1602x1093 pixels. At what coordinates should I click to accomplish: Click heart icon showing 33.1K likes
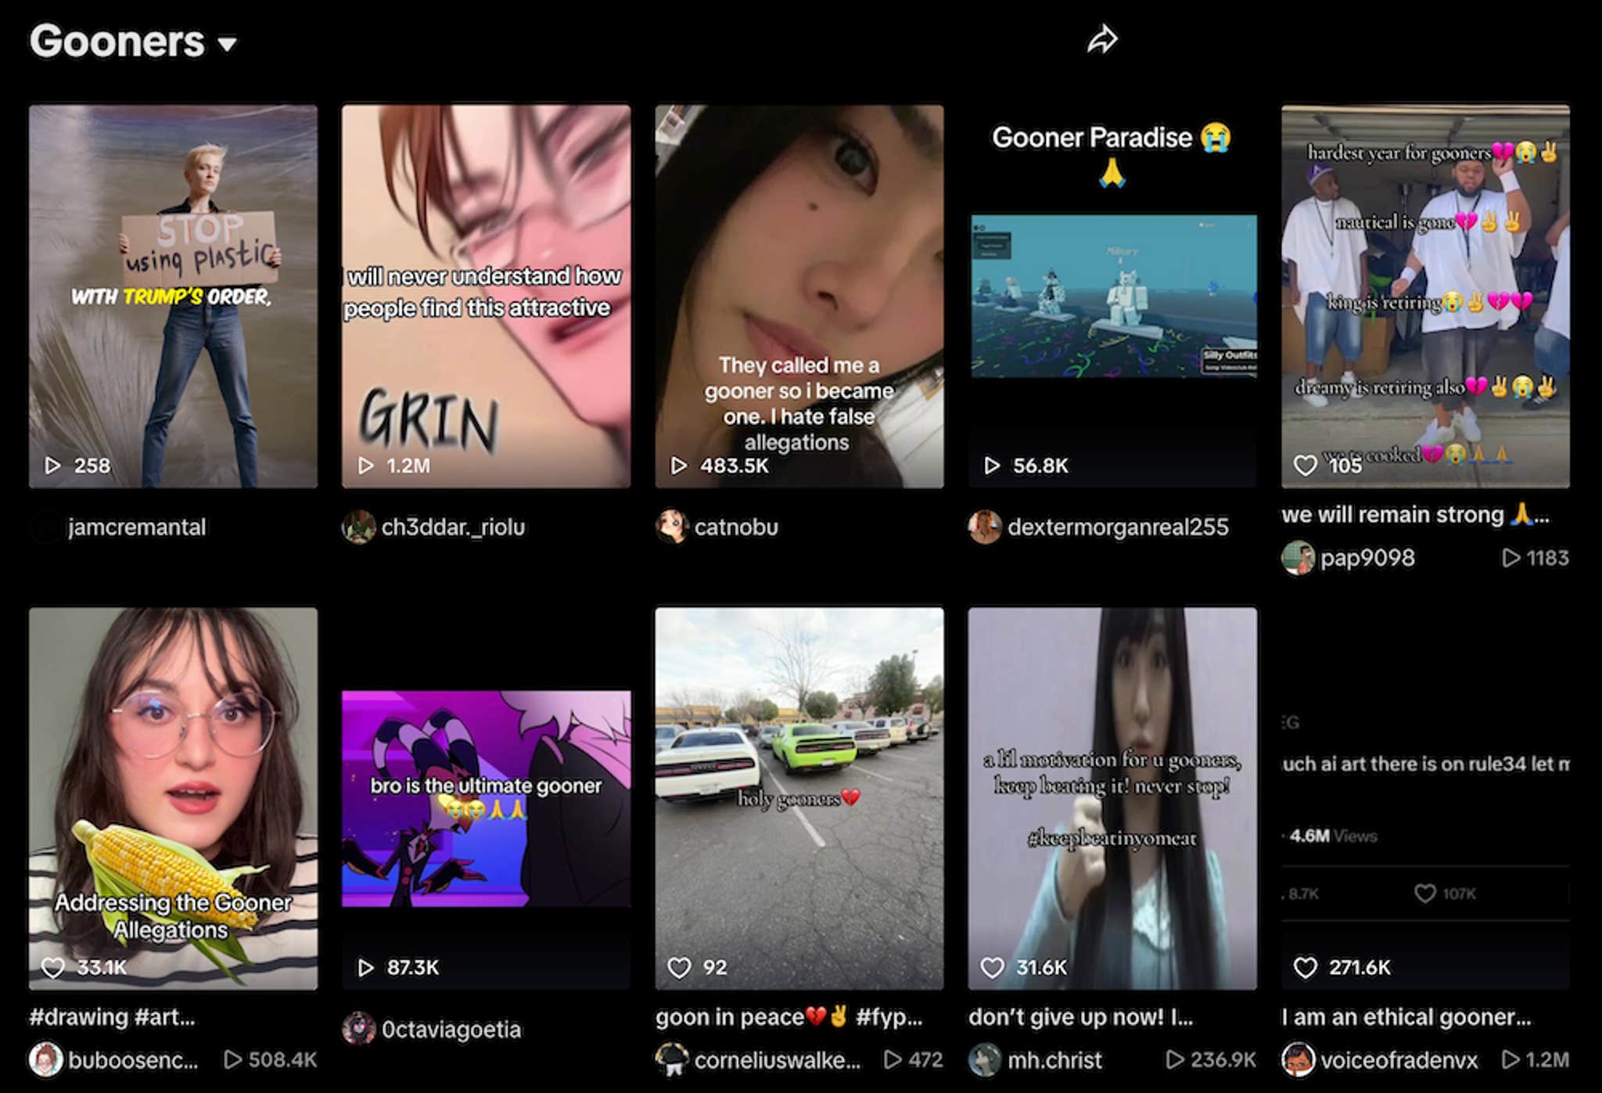(52, 968)
